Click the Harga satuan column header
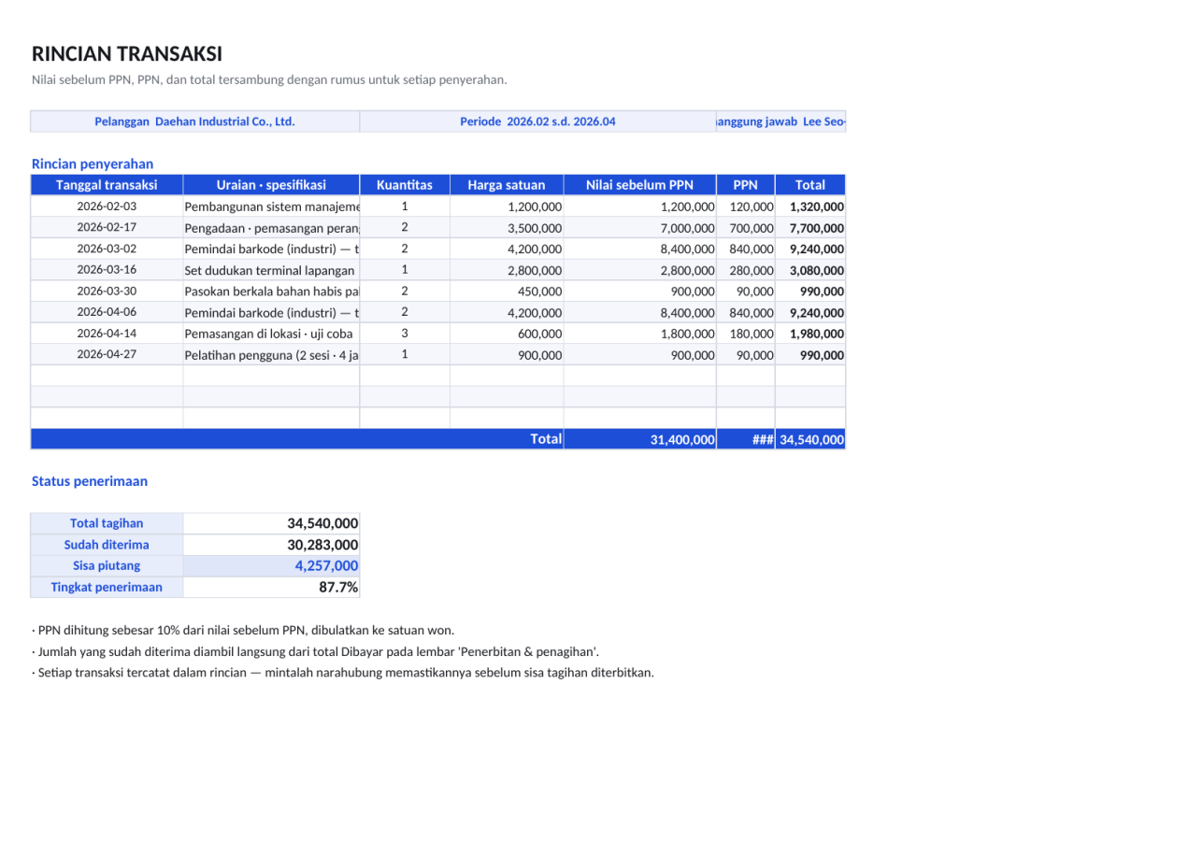 click(507, 185)
